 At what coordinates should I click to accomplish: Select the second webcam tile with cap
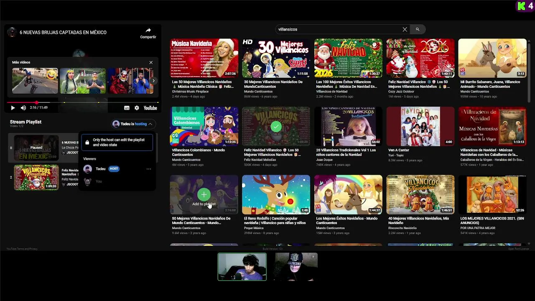pyautogui.click(x=296, y=267)
